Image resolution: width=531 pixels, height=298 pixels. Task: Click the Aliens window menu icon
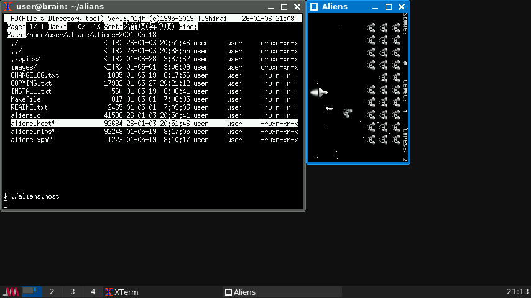tap(314, 7)
